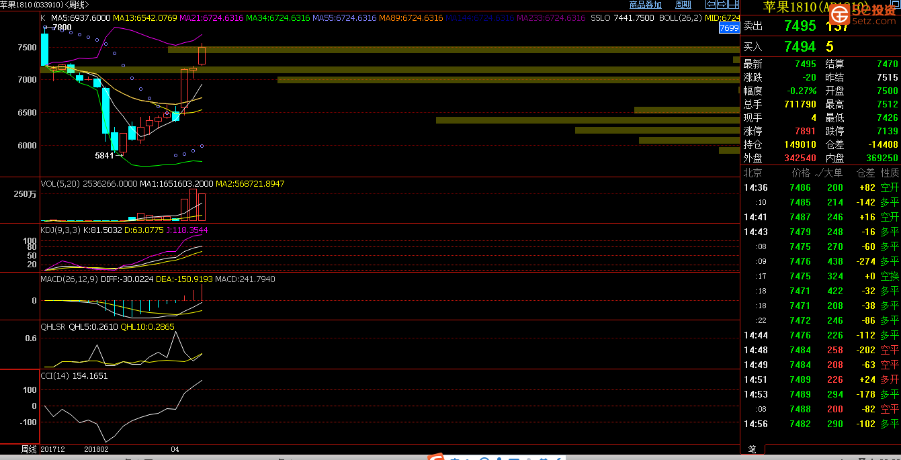Select the 14:56 trade row at 7482
Image resolution: width=901 pixels, height=460 pixels.
[821, 424]
